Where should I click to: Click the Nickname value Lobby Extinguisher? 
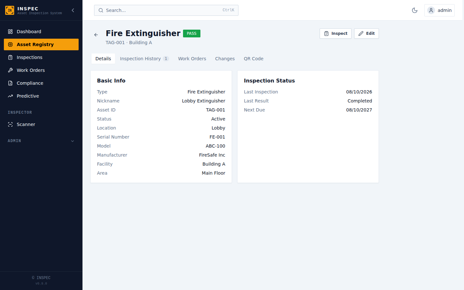point(204,101)
